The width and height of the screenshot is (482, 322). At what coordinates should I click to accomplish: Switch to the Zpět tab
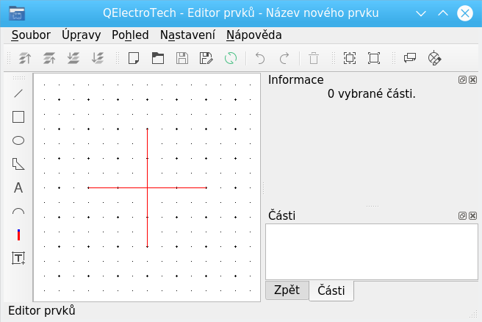point(287,290)
